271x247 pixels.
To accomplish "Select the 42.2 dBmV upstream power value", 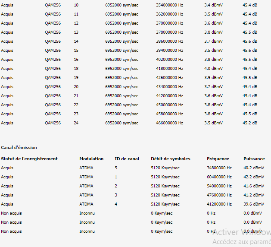I will (x=254, y=177).
